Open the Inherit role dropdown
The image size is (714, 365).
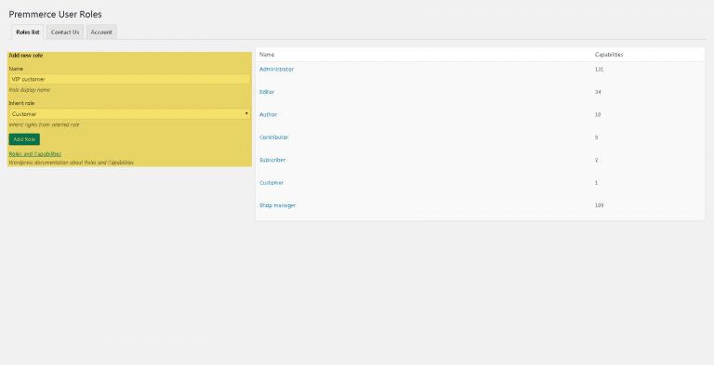point(130,114)
